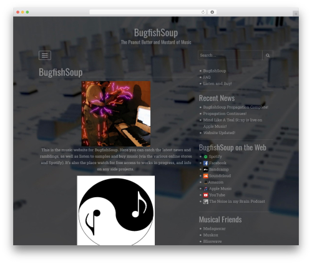Screen dimensions: 312x264
Task: Click the Bandcamp icon
Action: (x=205, y=170)
